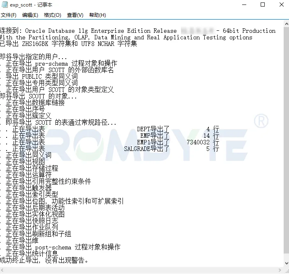Click the line '正在导出刷新组和子组'
The width and height of the screenshot is (289, 274).
pyautogui.click(x=38, y=234)
